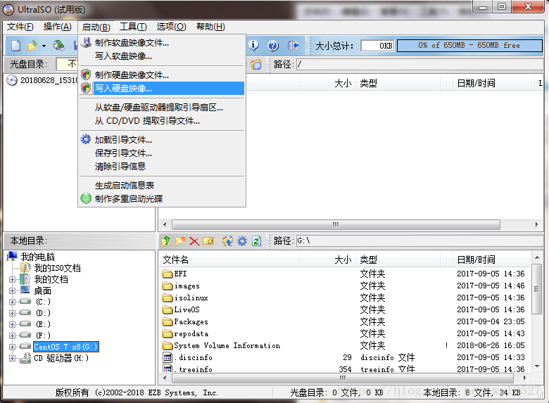Open the 操作(A) menu
Image resolution: width=549 pixels, height=403 pixels.
coord(58,27)
